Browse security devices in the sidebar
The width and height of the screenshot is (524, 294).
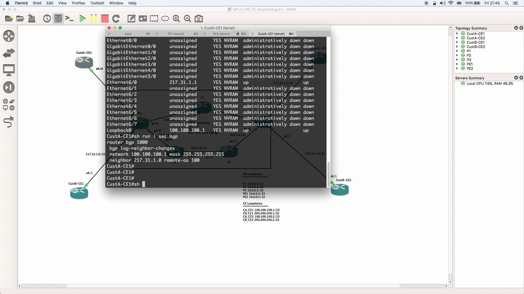click(x=9, y=87)
